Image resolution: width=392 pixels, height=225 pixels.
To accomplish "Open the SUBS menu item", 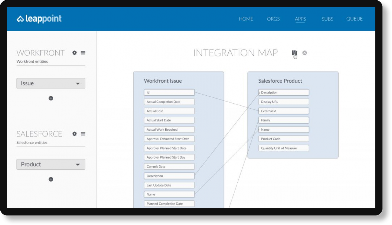I will click(327, 19).
